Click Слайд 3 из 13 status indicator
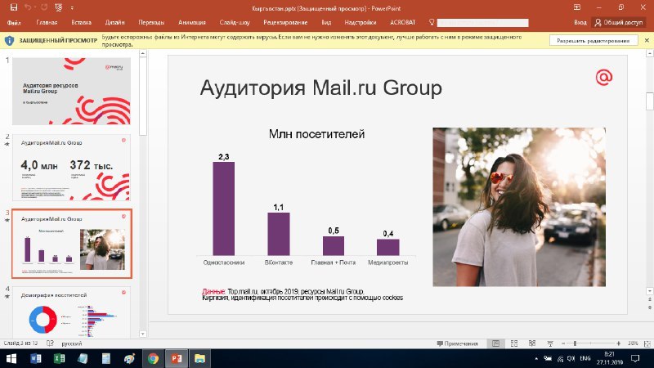 [x=20, y=343]
